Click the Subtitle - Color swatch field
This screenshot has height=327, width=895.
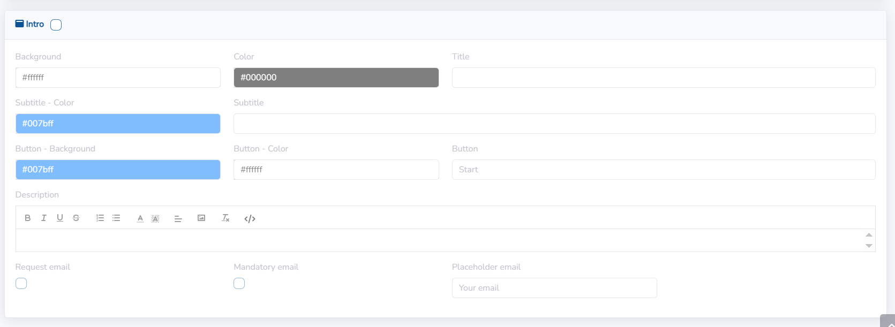coord(118,124)
